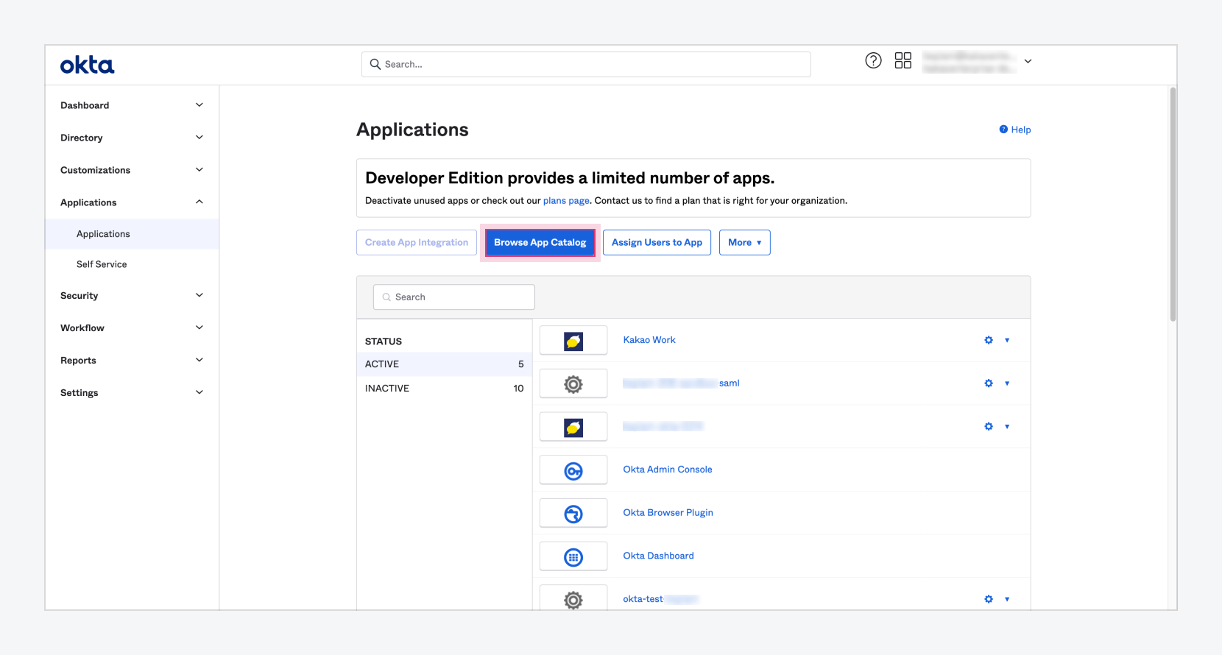The image size is (1222, 655).
Task: Open the apps grid icon in header
Action: [903, 60]
